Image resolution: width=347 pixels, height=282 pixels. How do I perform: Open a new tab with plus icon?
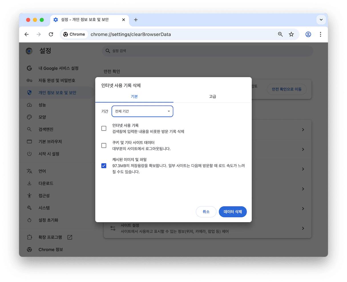click(136, 20)
